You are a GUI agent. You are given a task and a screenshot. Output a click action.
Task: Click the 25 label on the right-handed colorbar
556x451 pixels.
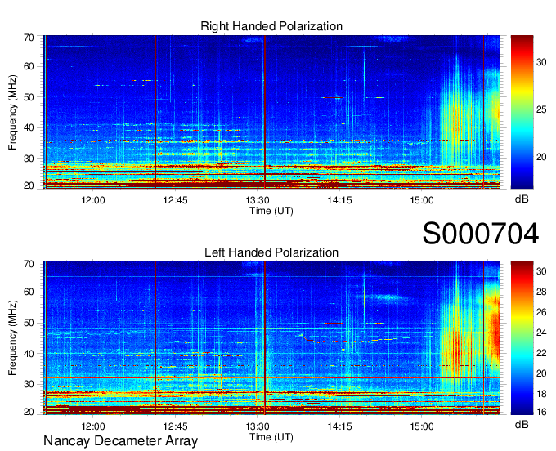click(541, 109)
